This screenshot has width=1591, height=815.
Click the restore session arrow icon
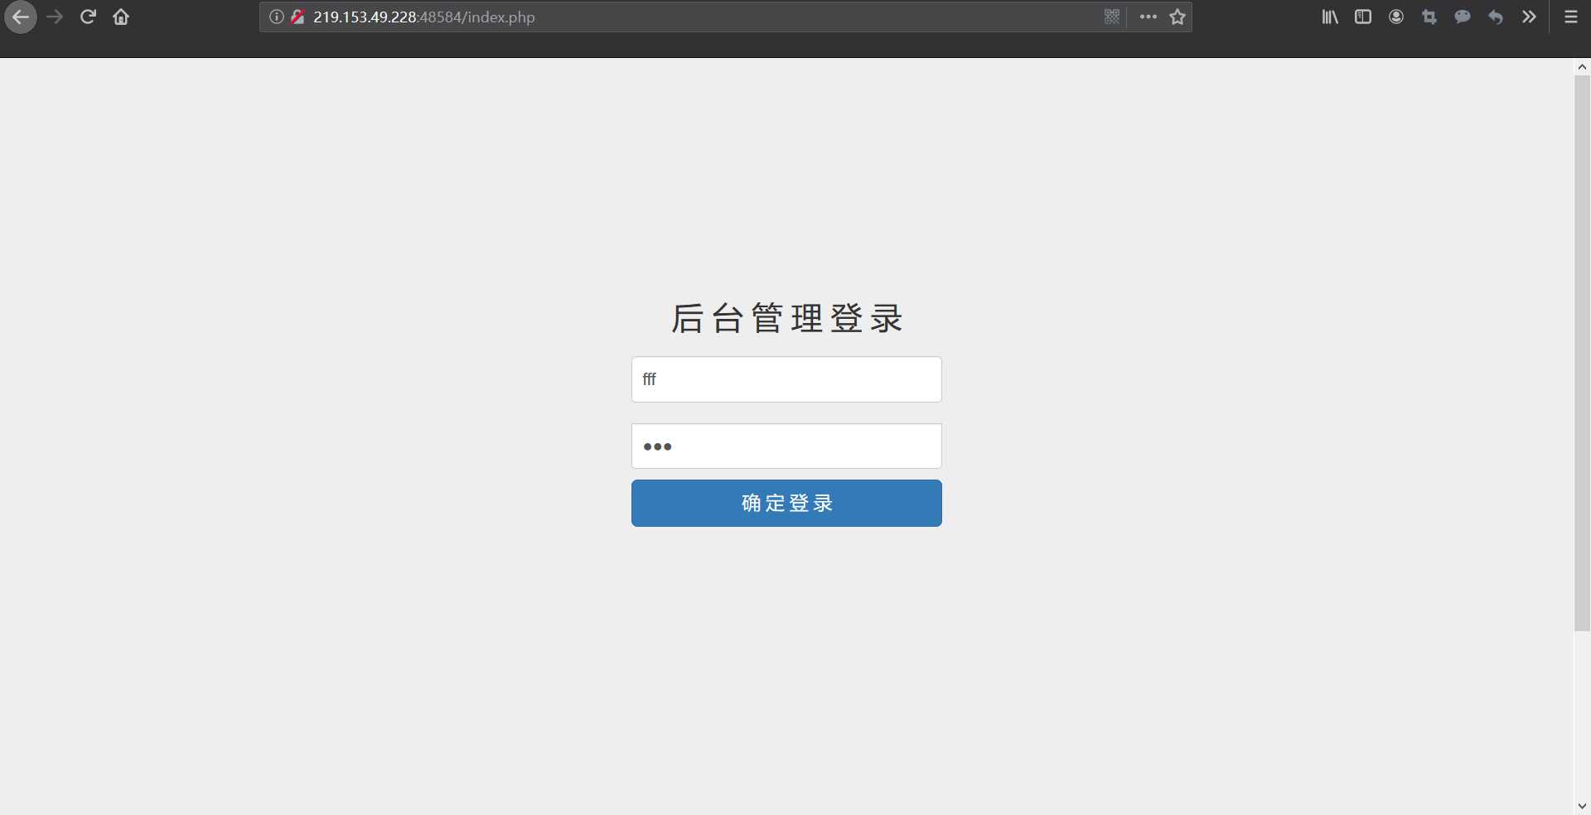tap(1495, 17)
